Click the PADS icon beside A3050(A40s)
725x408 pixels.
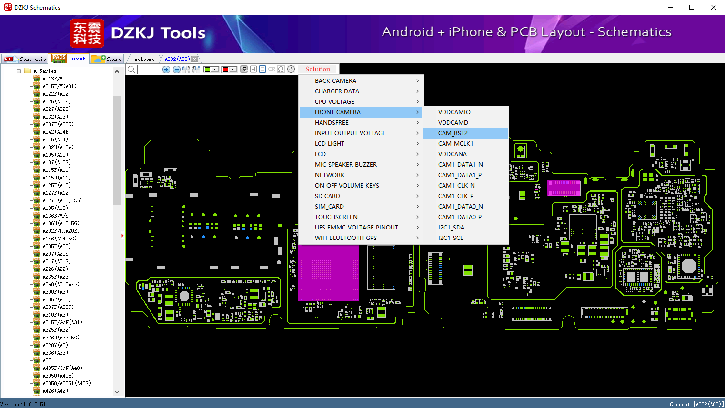pos(37,376)
